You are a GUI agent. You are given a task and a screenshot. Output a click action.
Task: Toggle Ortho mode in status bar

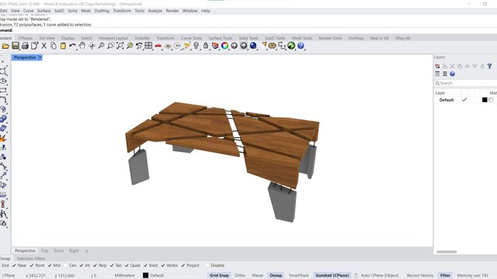click(x=240, y=276)
